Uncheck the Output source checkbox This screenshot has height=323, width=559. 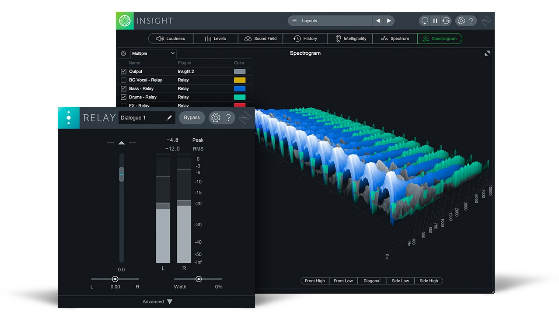(123, 71)
